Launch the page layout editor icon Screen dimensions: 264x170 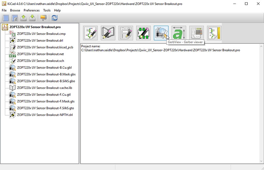tap(214, 33)
